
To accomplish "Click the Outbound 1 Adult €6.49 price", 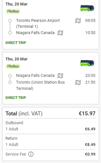I will coord(90,129).
